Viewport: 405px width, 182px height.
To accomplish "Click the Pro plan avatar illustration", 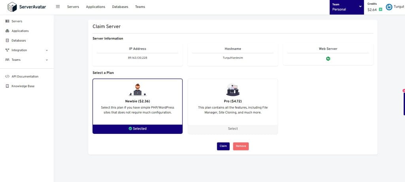I will pyautogui.click(x=233, y=90).
